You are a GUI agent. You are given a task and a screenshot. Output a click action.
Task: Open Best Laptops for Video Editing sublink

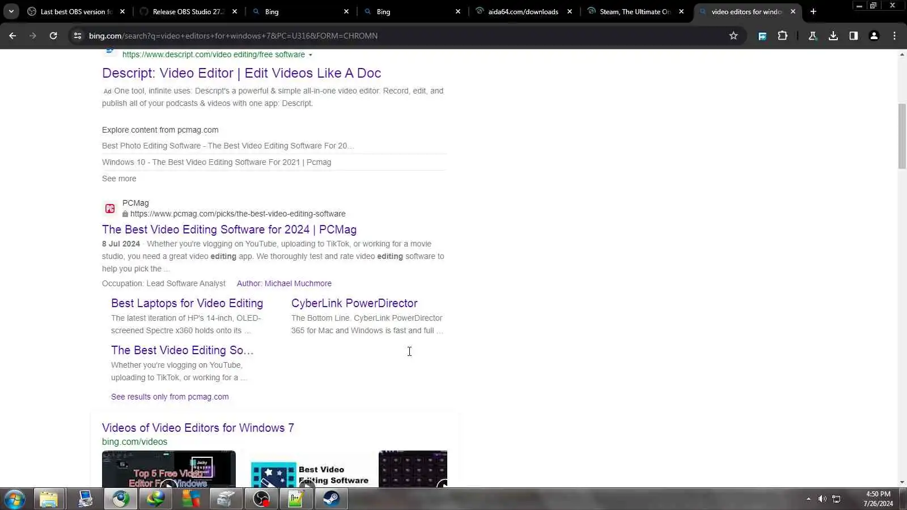pos(187,303)
